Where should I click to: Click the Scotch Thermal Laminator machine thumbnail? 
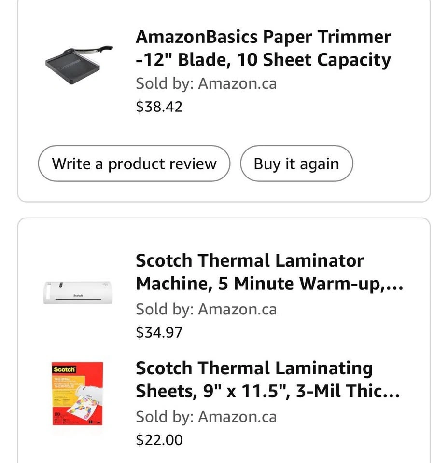pyautogui.click(x=77, y=292)
